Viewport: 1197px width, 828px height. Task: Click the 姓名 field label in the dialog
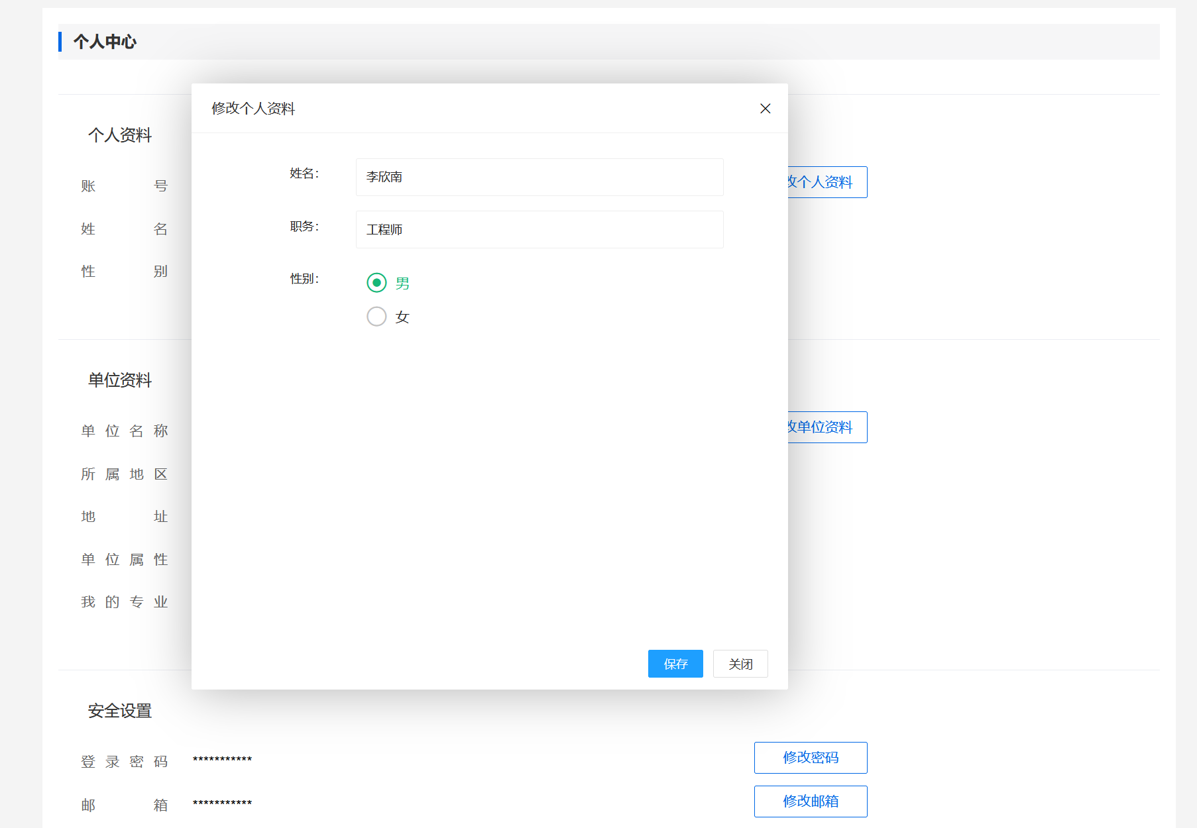click(x=304, y=174)
